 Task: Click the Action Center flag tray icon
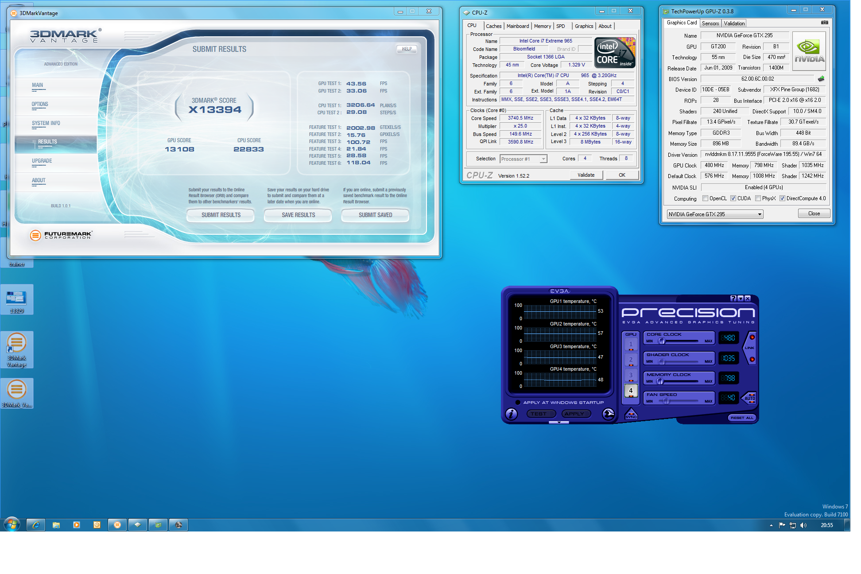pyautogui.click(x=782, y=525)
